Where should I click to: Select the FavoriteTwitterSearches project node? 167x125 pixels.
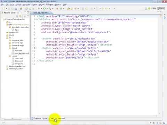tap(14, 19)
